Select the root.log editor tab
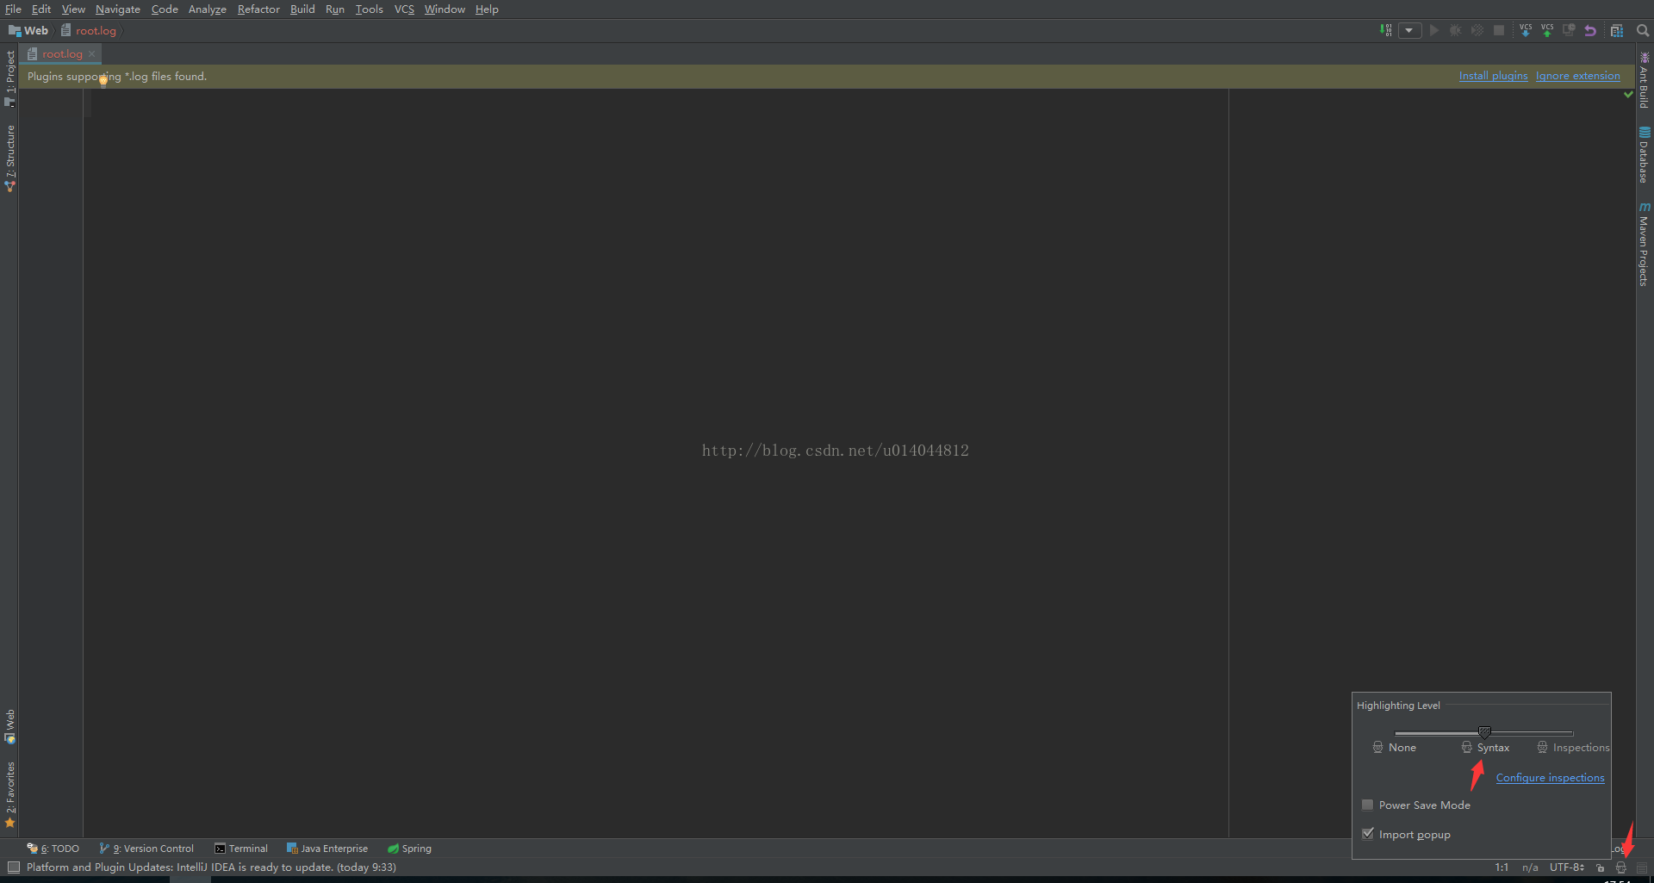The image size is (1654, 883). (62, 53)
